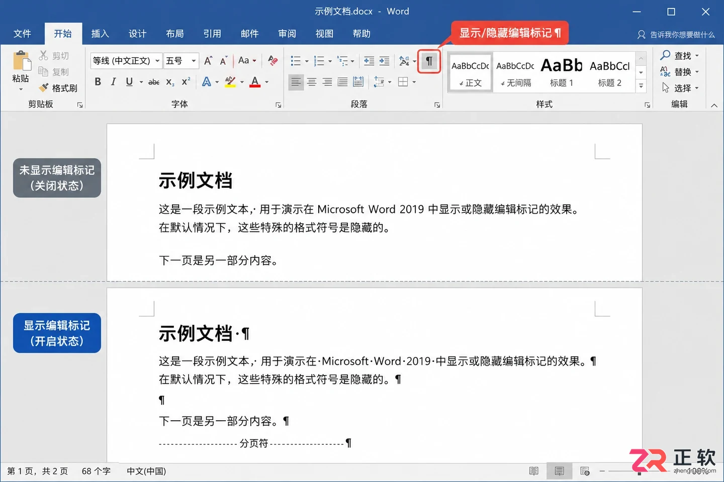Switch to Read Mode view in status bar

(x=534, y=471)
